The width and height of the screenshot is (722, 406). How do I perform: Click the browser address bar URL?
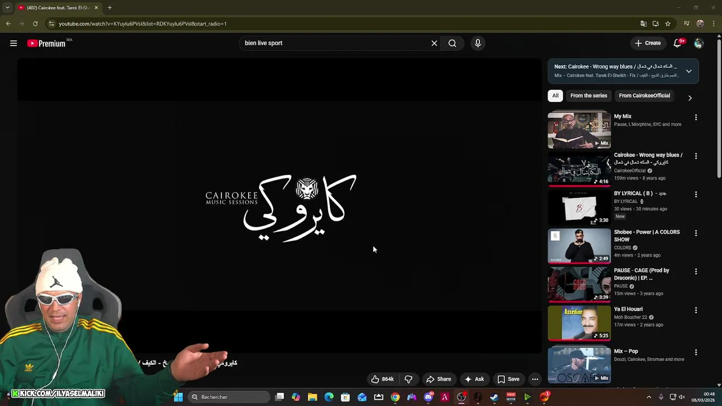[x=143, y=24]
